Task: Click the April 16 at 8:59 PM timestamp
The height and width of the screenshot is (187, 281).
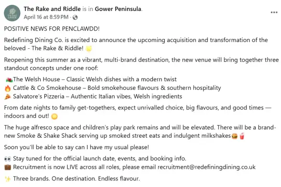Action: pos(46,17)
